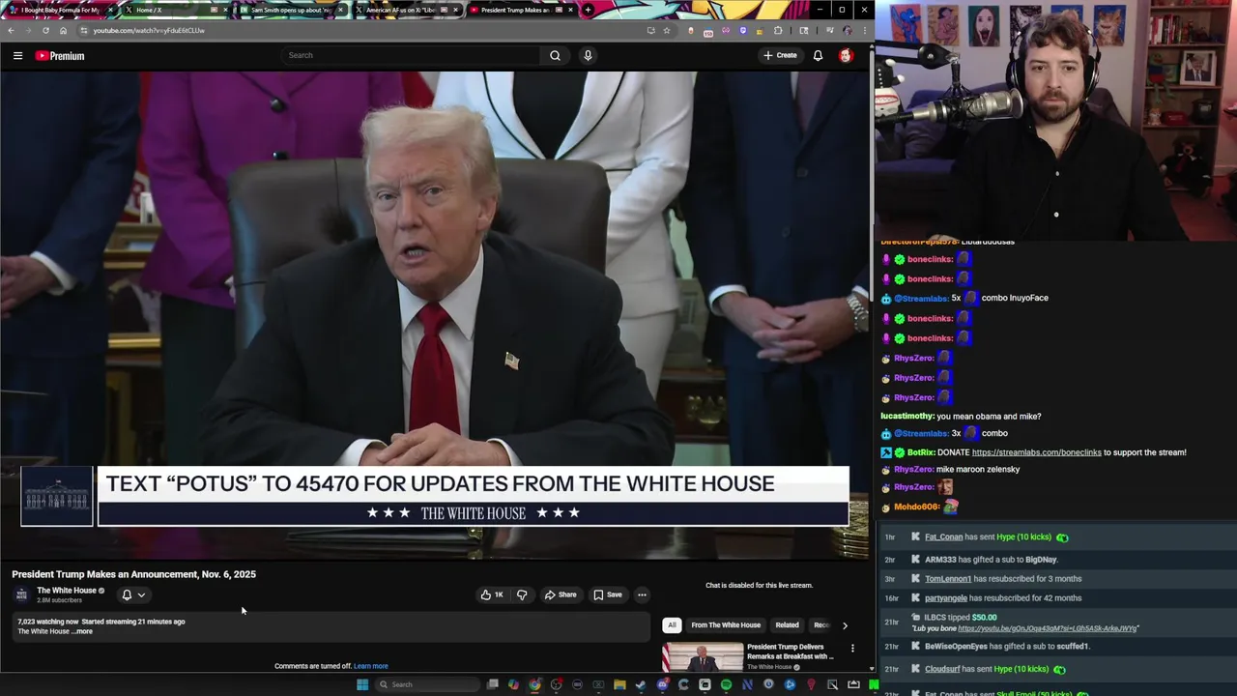This screenshot has height=696, width=1237.
Task: Click the main video player
Action: click(435, 314)
